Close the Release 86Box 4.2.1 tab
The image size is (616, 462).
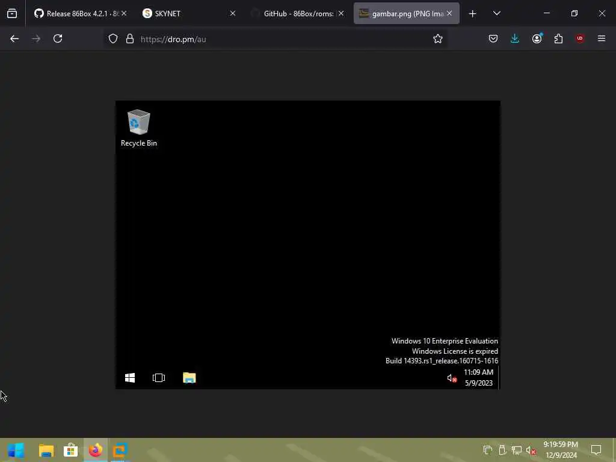(x=124, y=13)
